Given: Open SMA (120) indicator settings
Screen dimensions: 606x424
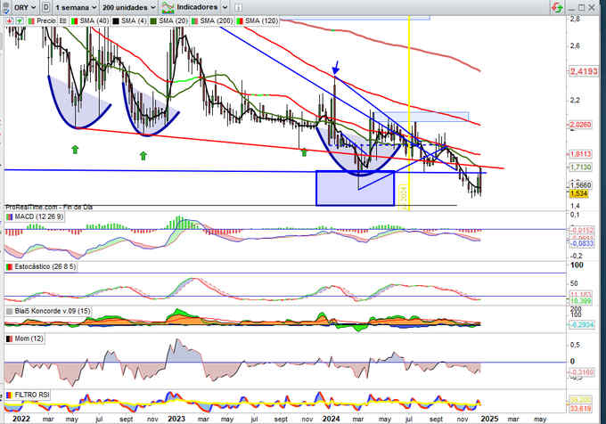Looking at the screenshot, I should tap(261, 20).
